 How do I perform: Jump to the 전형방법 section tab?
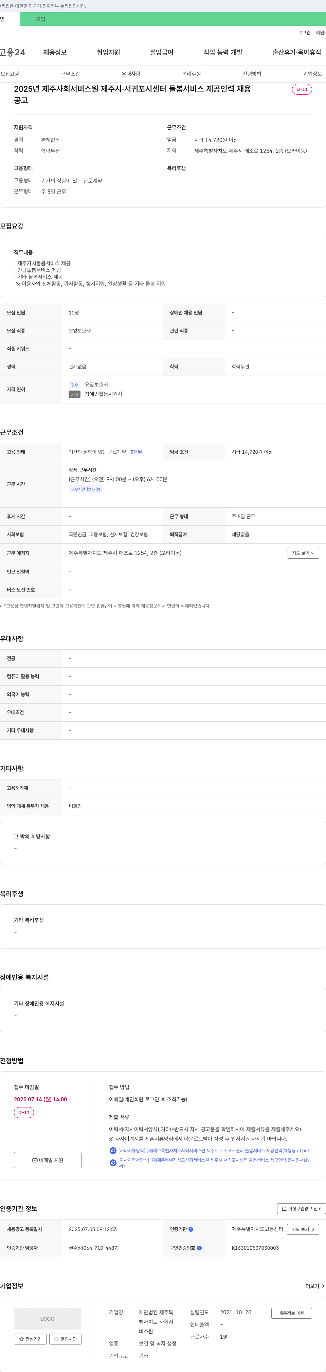252,73
